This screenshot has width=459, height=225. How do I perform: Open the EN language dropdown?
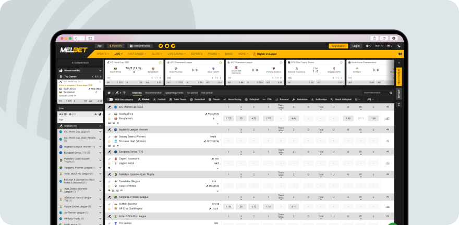pyautogui.click(x=389, y=46)
